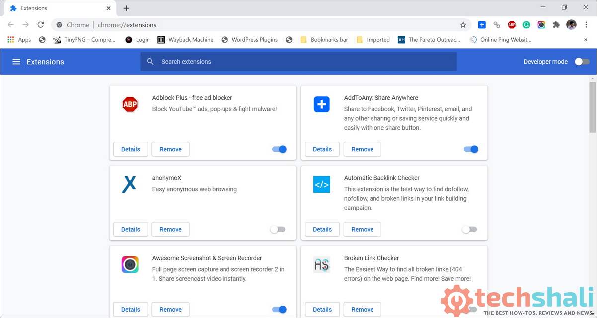Open the globe bookmark after WordPress Plugins

coord(289,40)
